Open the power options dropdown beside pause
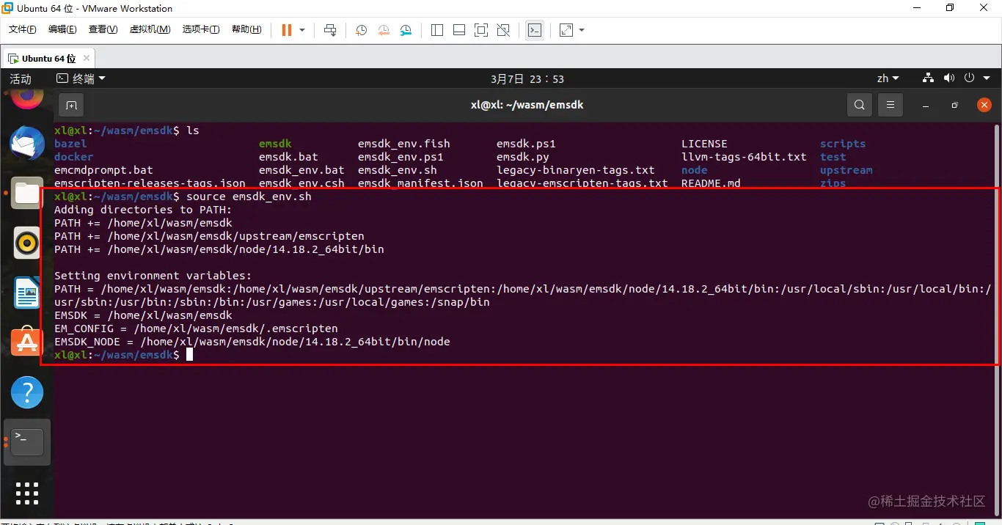 302,30
